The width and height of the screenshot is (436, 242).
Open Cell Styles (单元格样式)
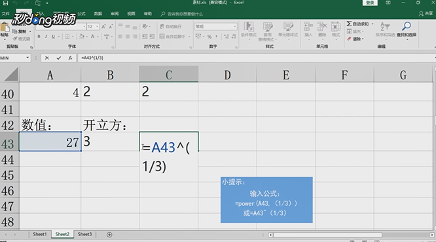point(288,30)
